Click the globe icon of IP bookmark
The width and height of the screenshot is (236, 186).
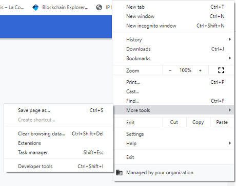[99, 7]
